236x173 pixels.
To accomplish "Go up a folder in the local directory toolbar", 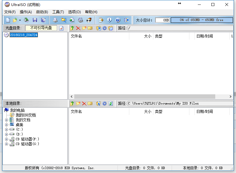I will pos(72,103).
